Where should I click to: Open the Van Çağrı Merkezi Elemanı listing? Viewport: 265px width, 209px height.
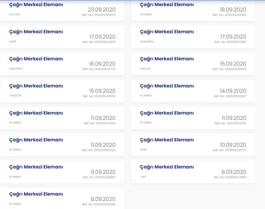pyautogui.click(x=167, y=167)
